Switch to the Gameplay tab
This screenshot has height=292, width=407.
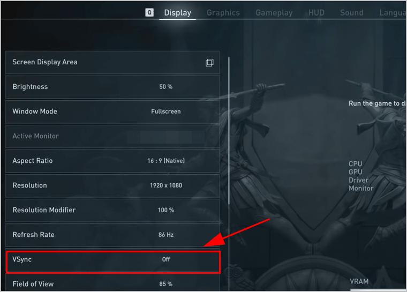[274, 13]
